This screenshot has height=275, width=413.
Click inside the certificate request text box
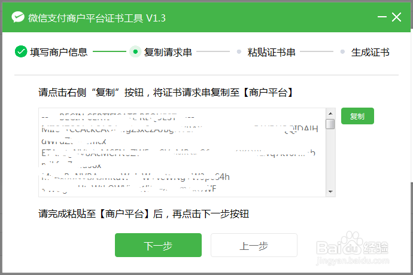pos(182,152)
